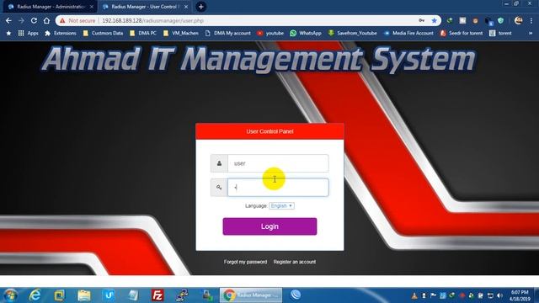Image resolution: width=539 pixels, height=303 pixels.
Task: Launch Internet Explorer from taskbar
Action: [35, 295]
